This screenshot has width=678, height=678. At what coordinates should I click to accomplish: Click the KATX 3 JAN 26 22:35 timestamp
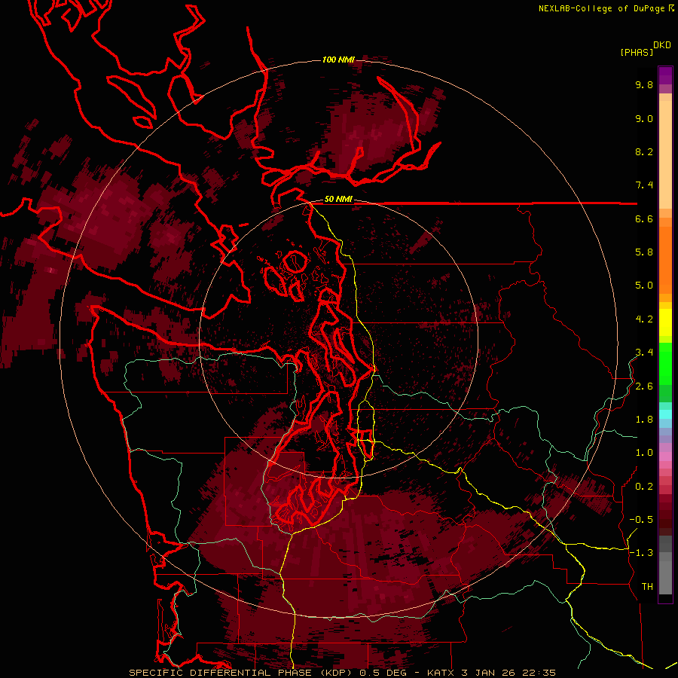pyautogui.click(x=491, y=673)
